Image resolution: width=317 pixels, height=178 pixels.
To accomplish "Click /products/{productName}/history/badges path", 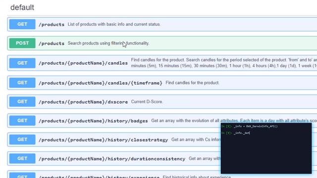I will click(93, 121).
